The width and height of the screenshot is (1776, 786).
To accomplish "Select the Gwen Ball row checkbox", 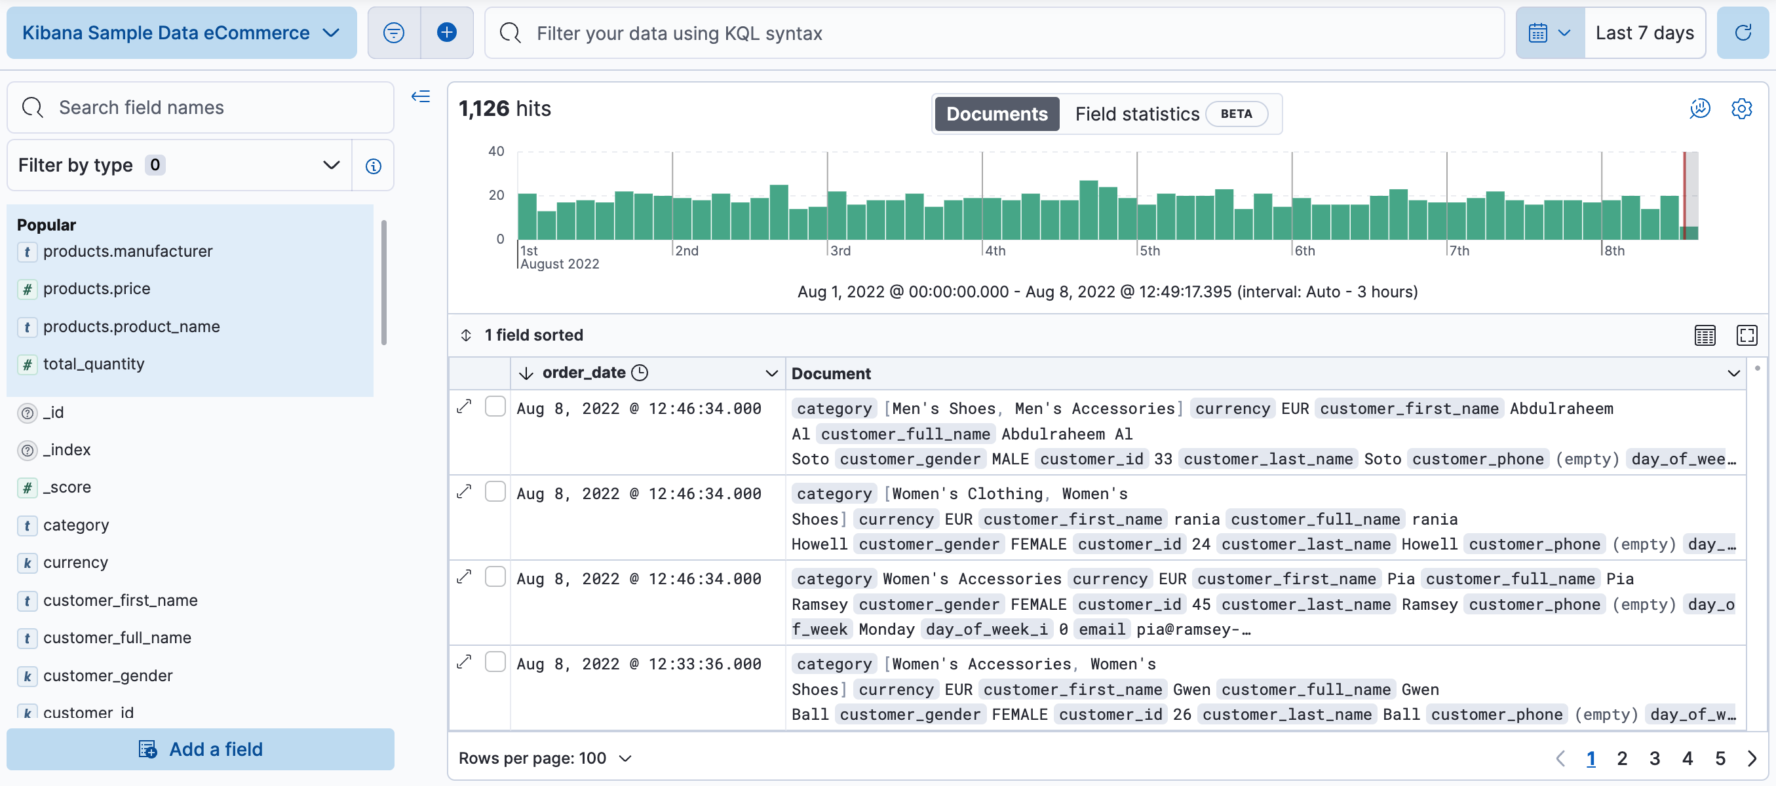I will click(495, 662).
